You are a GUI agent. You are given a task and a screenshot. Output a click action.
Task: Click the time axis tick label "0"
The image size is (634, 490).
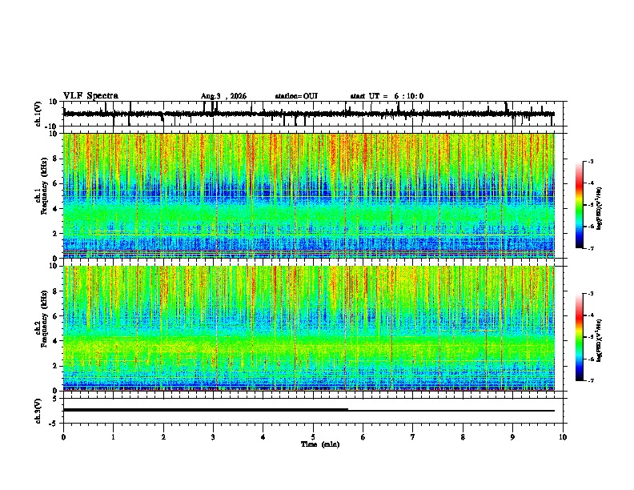click(63, 437)
